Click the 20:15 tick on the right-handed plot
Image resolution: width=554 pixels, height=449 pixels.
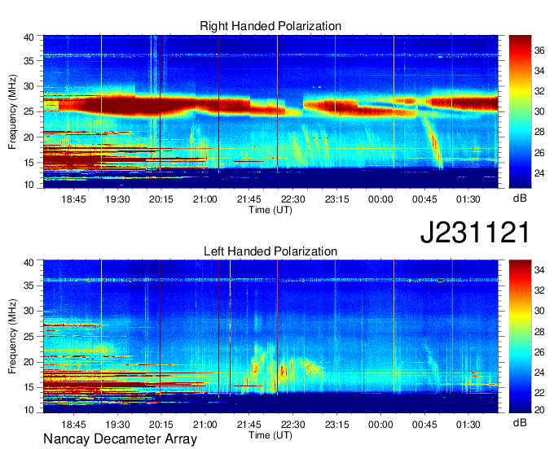coord(161,199)
